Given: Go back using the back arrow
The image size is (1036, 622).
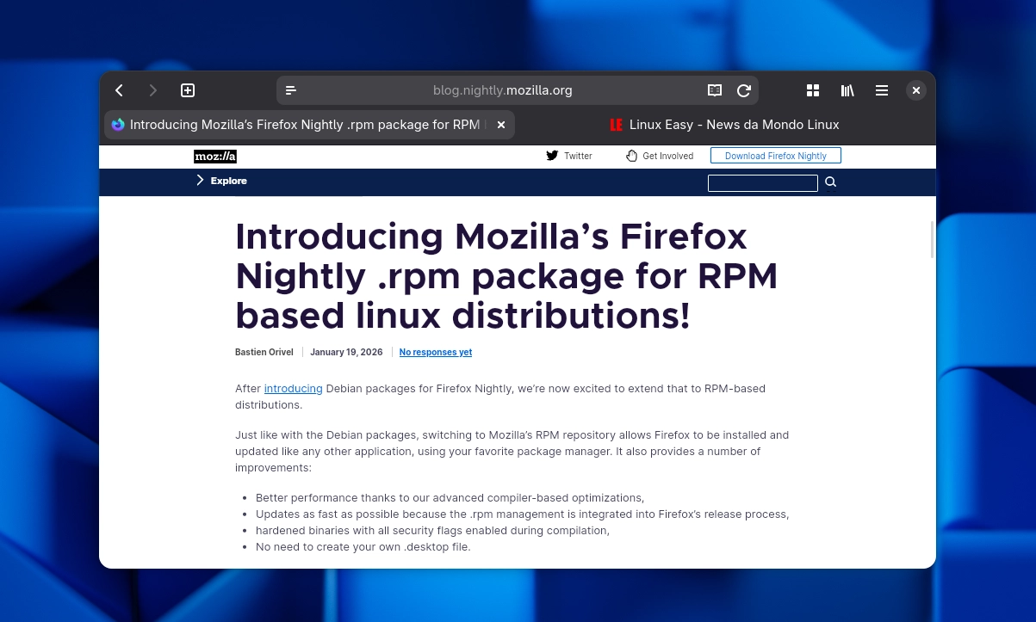Looking at the screenshot, I should pyautogui.click(x=119, y=90).
